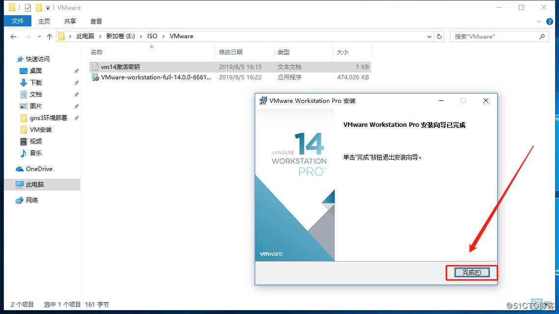Select ISO in the address breadcrumb
The height and width of the screenshot is (314, 559).
click(x=152, y=36)
